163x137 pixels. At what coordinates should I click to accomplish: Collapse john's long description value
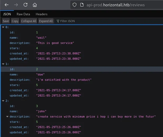(7, 116)
